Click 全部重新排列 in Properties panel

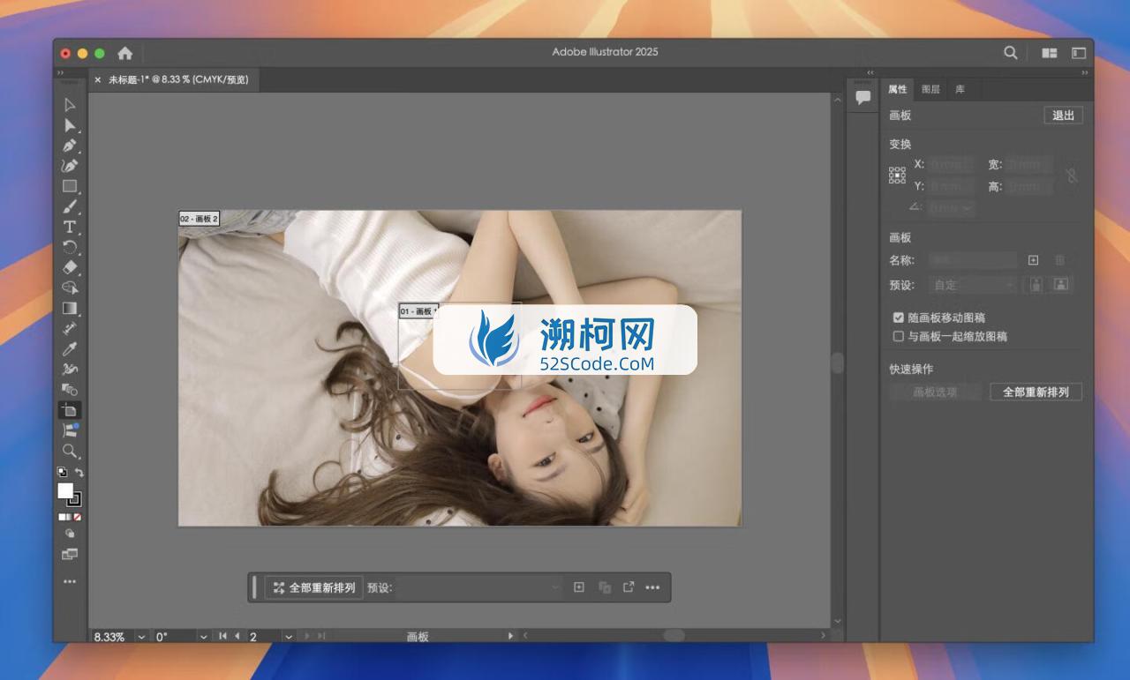[1036, 392]
